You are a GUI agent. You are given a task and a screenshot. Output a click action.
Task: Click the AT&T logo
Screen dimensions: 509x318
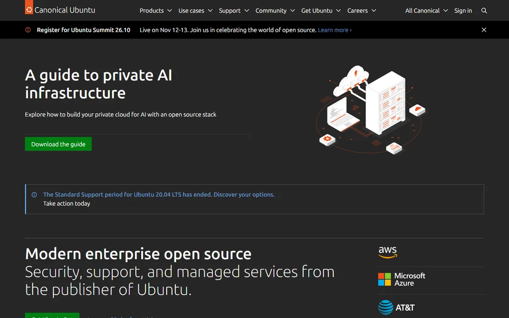click(x=397, y=308)
